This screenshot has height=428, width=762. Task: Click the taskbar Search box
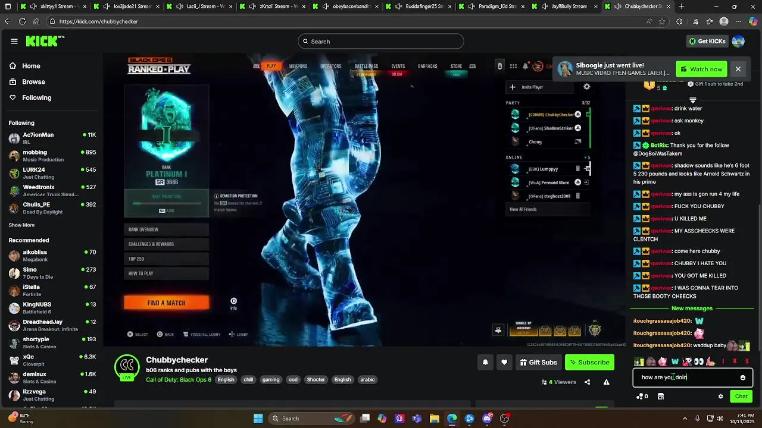pyautogui.click(x=310, y=418)
